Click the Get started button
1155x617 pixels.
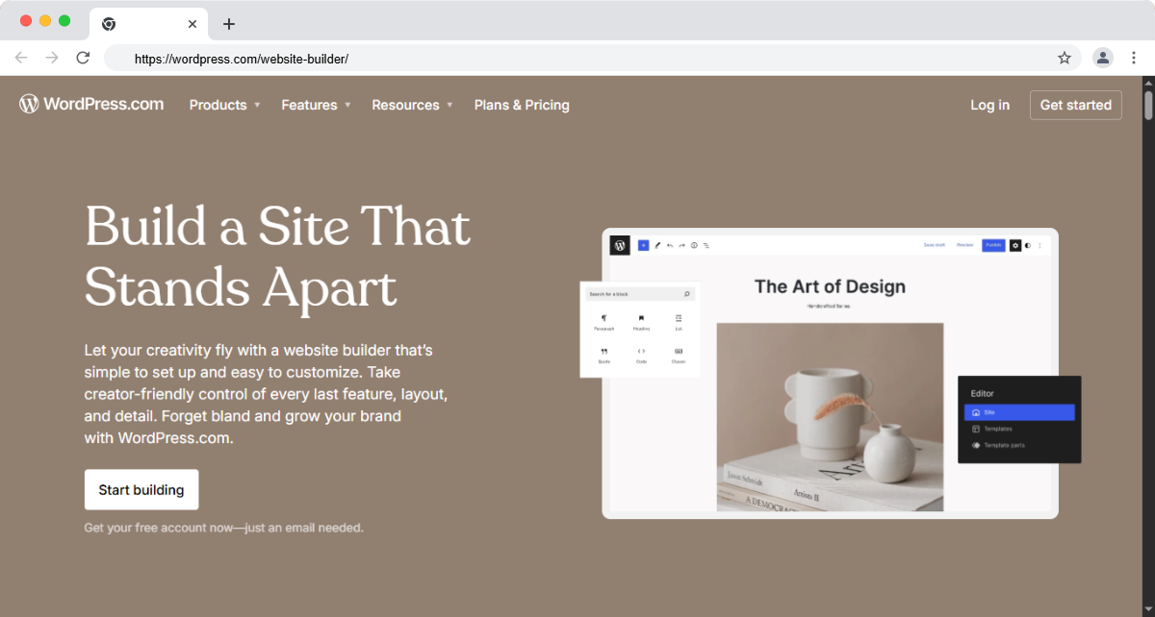pyautogui.click(x=1075, y=105)
